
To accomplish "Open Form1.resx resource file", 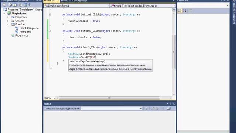I will [x=25, y=32].
